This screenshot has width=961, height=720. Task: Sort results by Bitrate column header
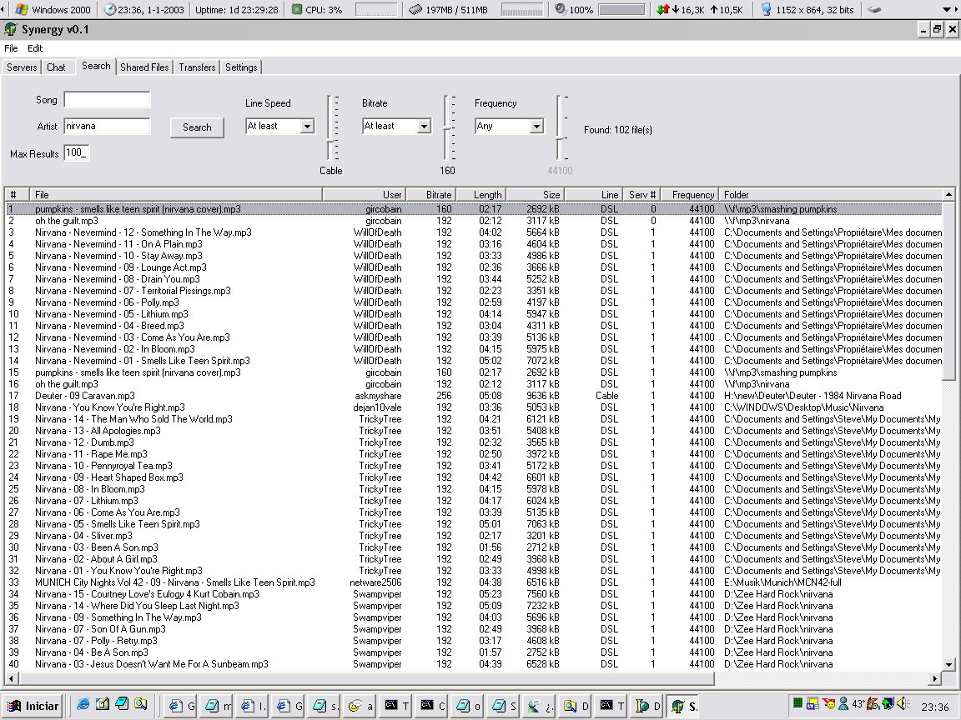coord(430,195)
